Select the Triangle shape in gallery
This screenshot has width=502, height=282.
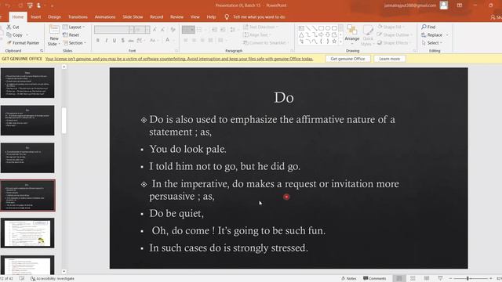click(x=301, y=34)
